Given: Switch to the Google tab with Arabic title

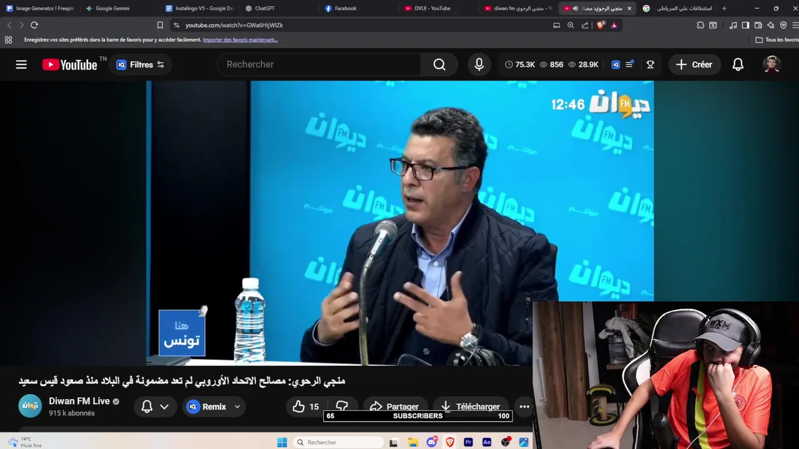Looking at the screenshot, I should click(677, 8).
